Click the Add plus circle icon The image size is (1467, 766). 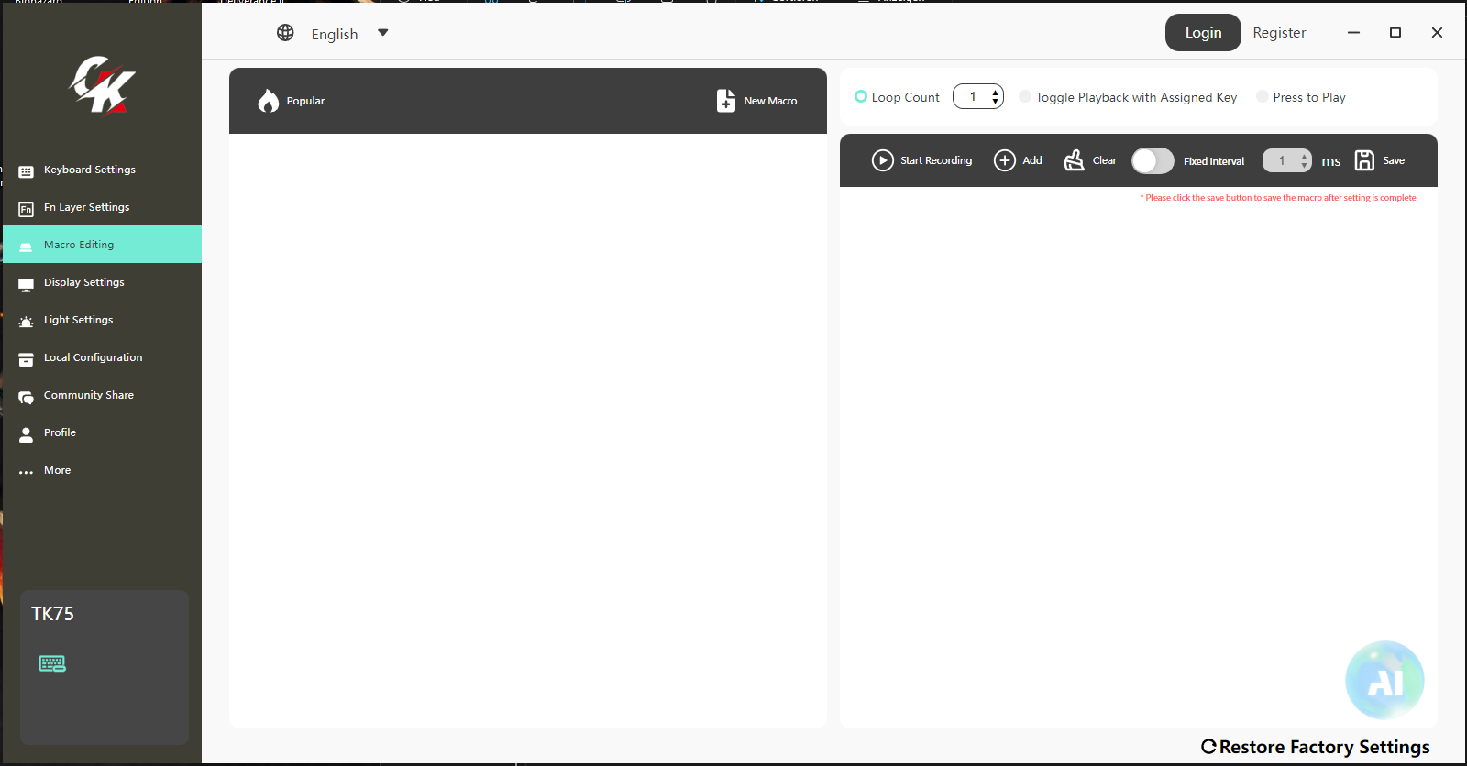pos(1005,160)
